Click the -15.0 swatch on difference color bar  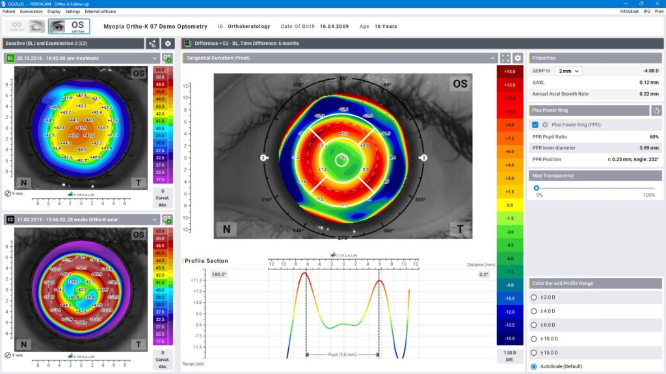(x=510, y=339)
